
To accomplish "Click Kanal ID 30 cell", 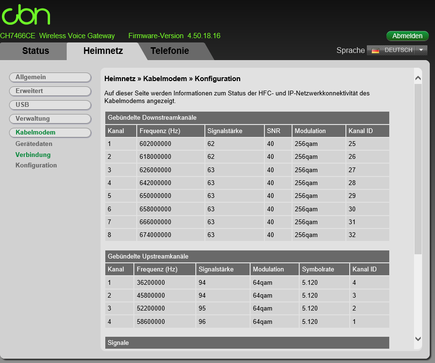I will (368, 209).
